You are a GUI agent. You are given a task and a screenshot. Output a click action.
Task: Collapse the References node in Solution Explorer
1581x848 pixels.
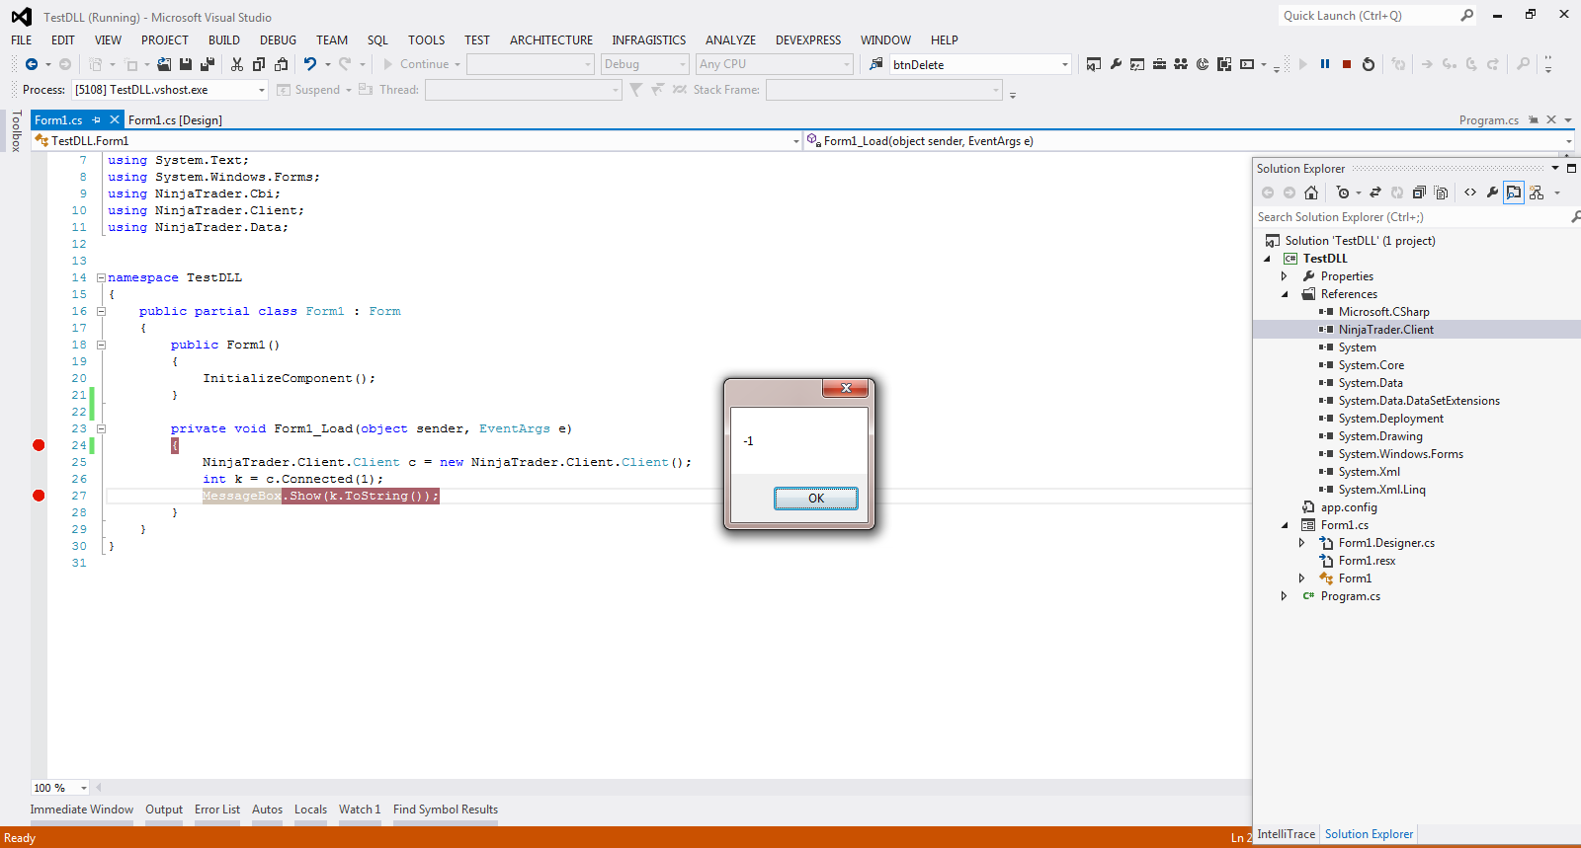point(1285,294)
